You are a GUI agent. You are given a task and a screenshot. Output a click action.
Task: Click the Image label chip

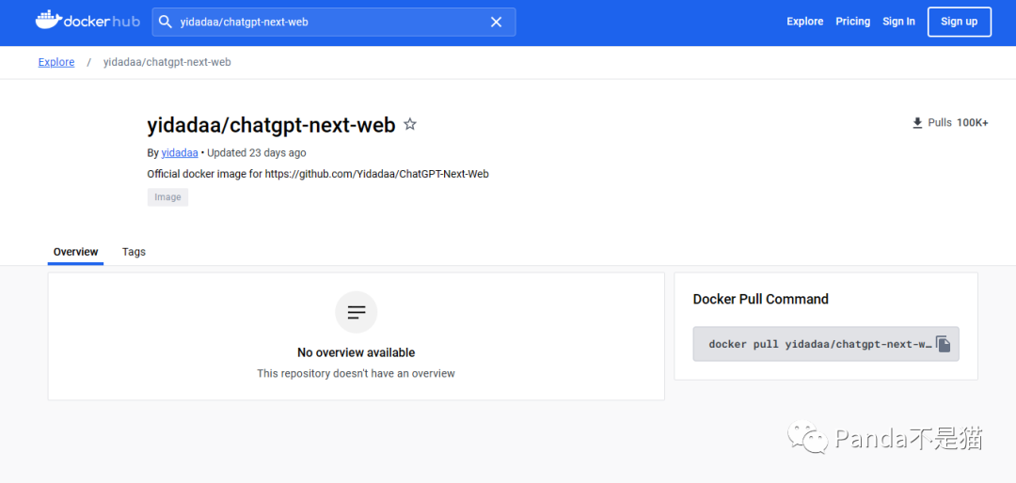[x=167, y=196]
